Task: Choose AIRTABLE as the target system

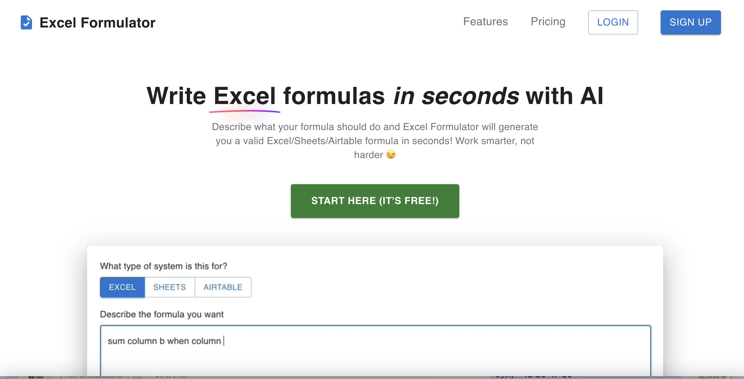Action: click(x=223, y=287)
